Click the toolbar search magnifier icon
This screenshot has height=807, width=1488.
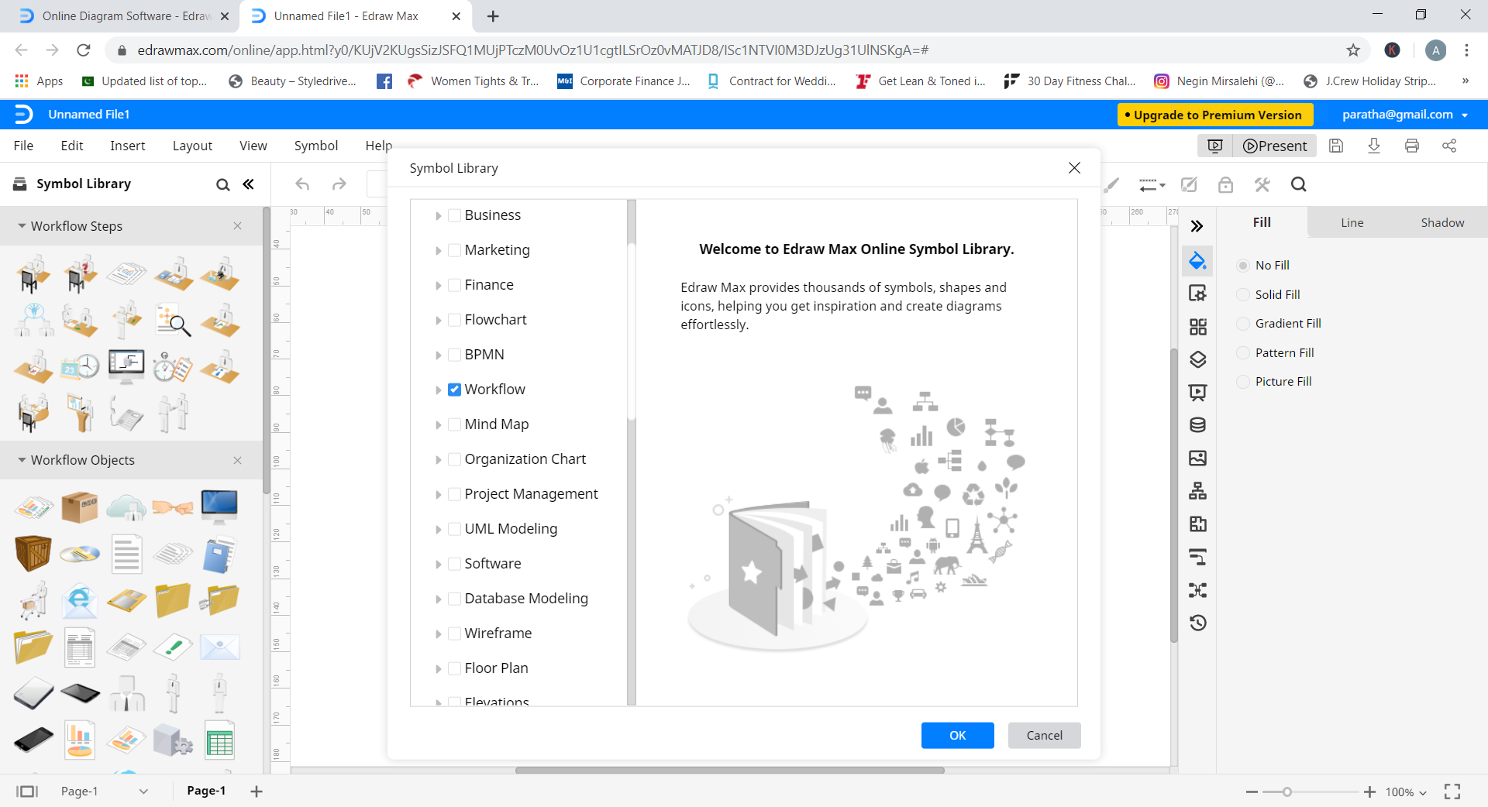[x=1299, y=184]
